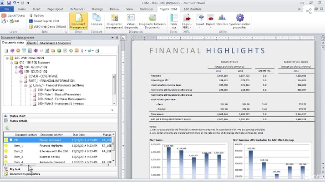Select the Item_1 Financial Highlights row
The height and width of the screenshot is (182, 325).
tap(58, 146)
